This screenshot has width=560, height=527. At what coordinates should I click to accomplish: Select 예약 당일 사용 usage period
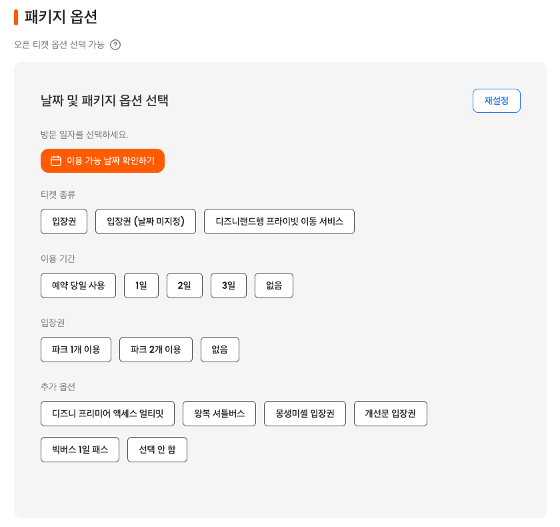coord(78,286)
